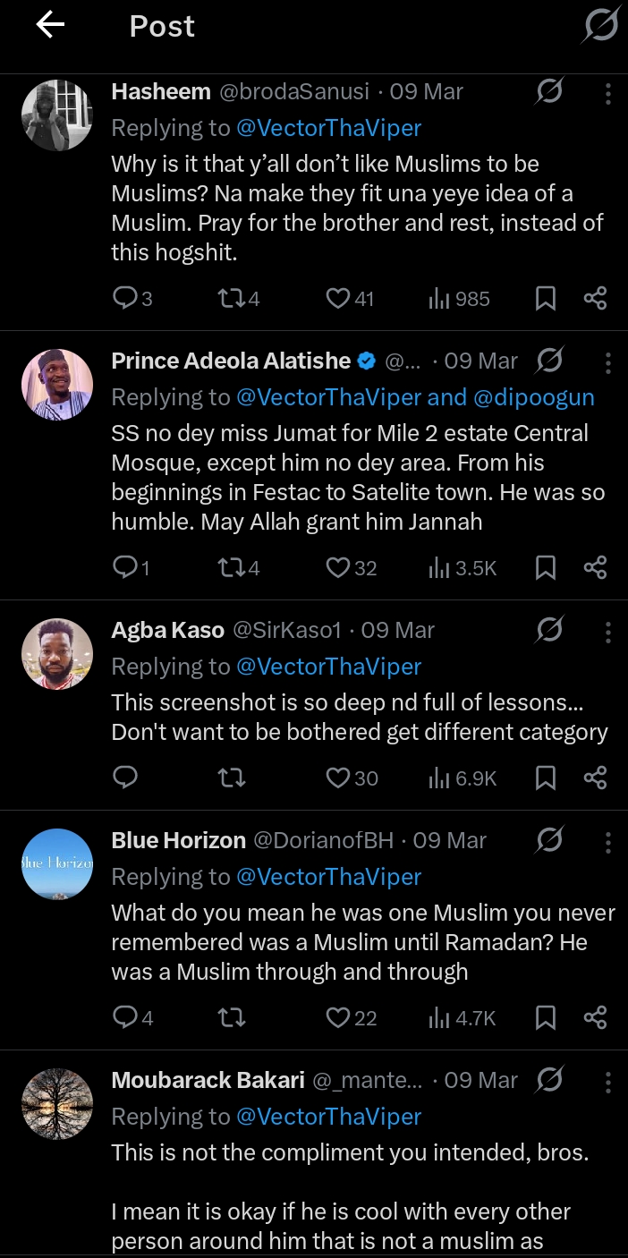628x1258 pixels.
Task: Tap the back arrow at top
Action: click(x=51, y=26)
